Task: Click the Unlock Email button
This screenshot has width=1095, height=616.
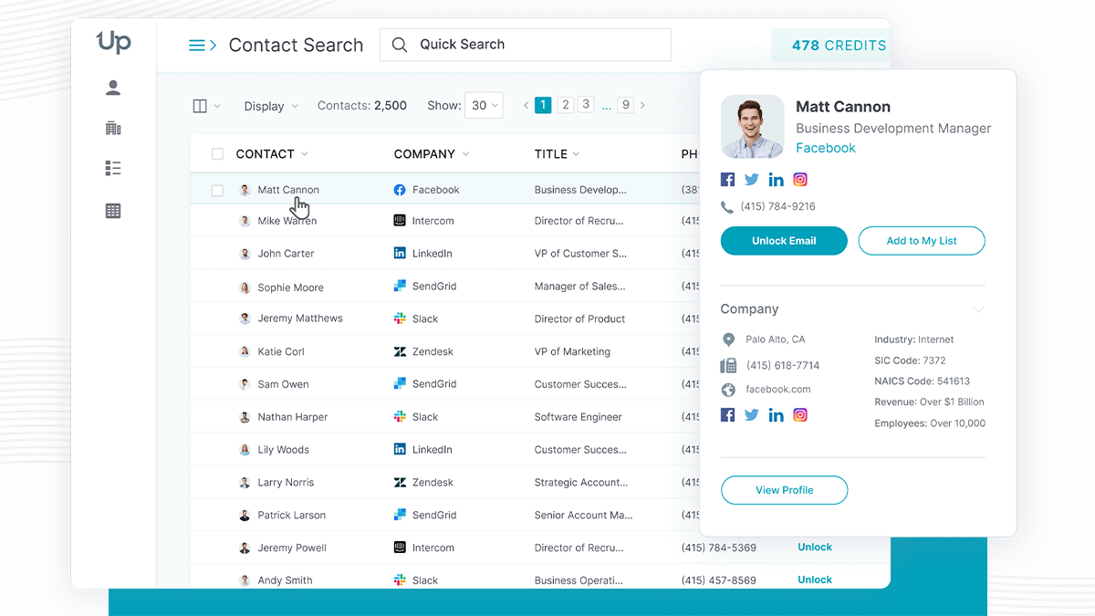Action: [x=784, y=241]
